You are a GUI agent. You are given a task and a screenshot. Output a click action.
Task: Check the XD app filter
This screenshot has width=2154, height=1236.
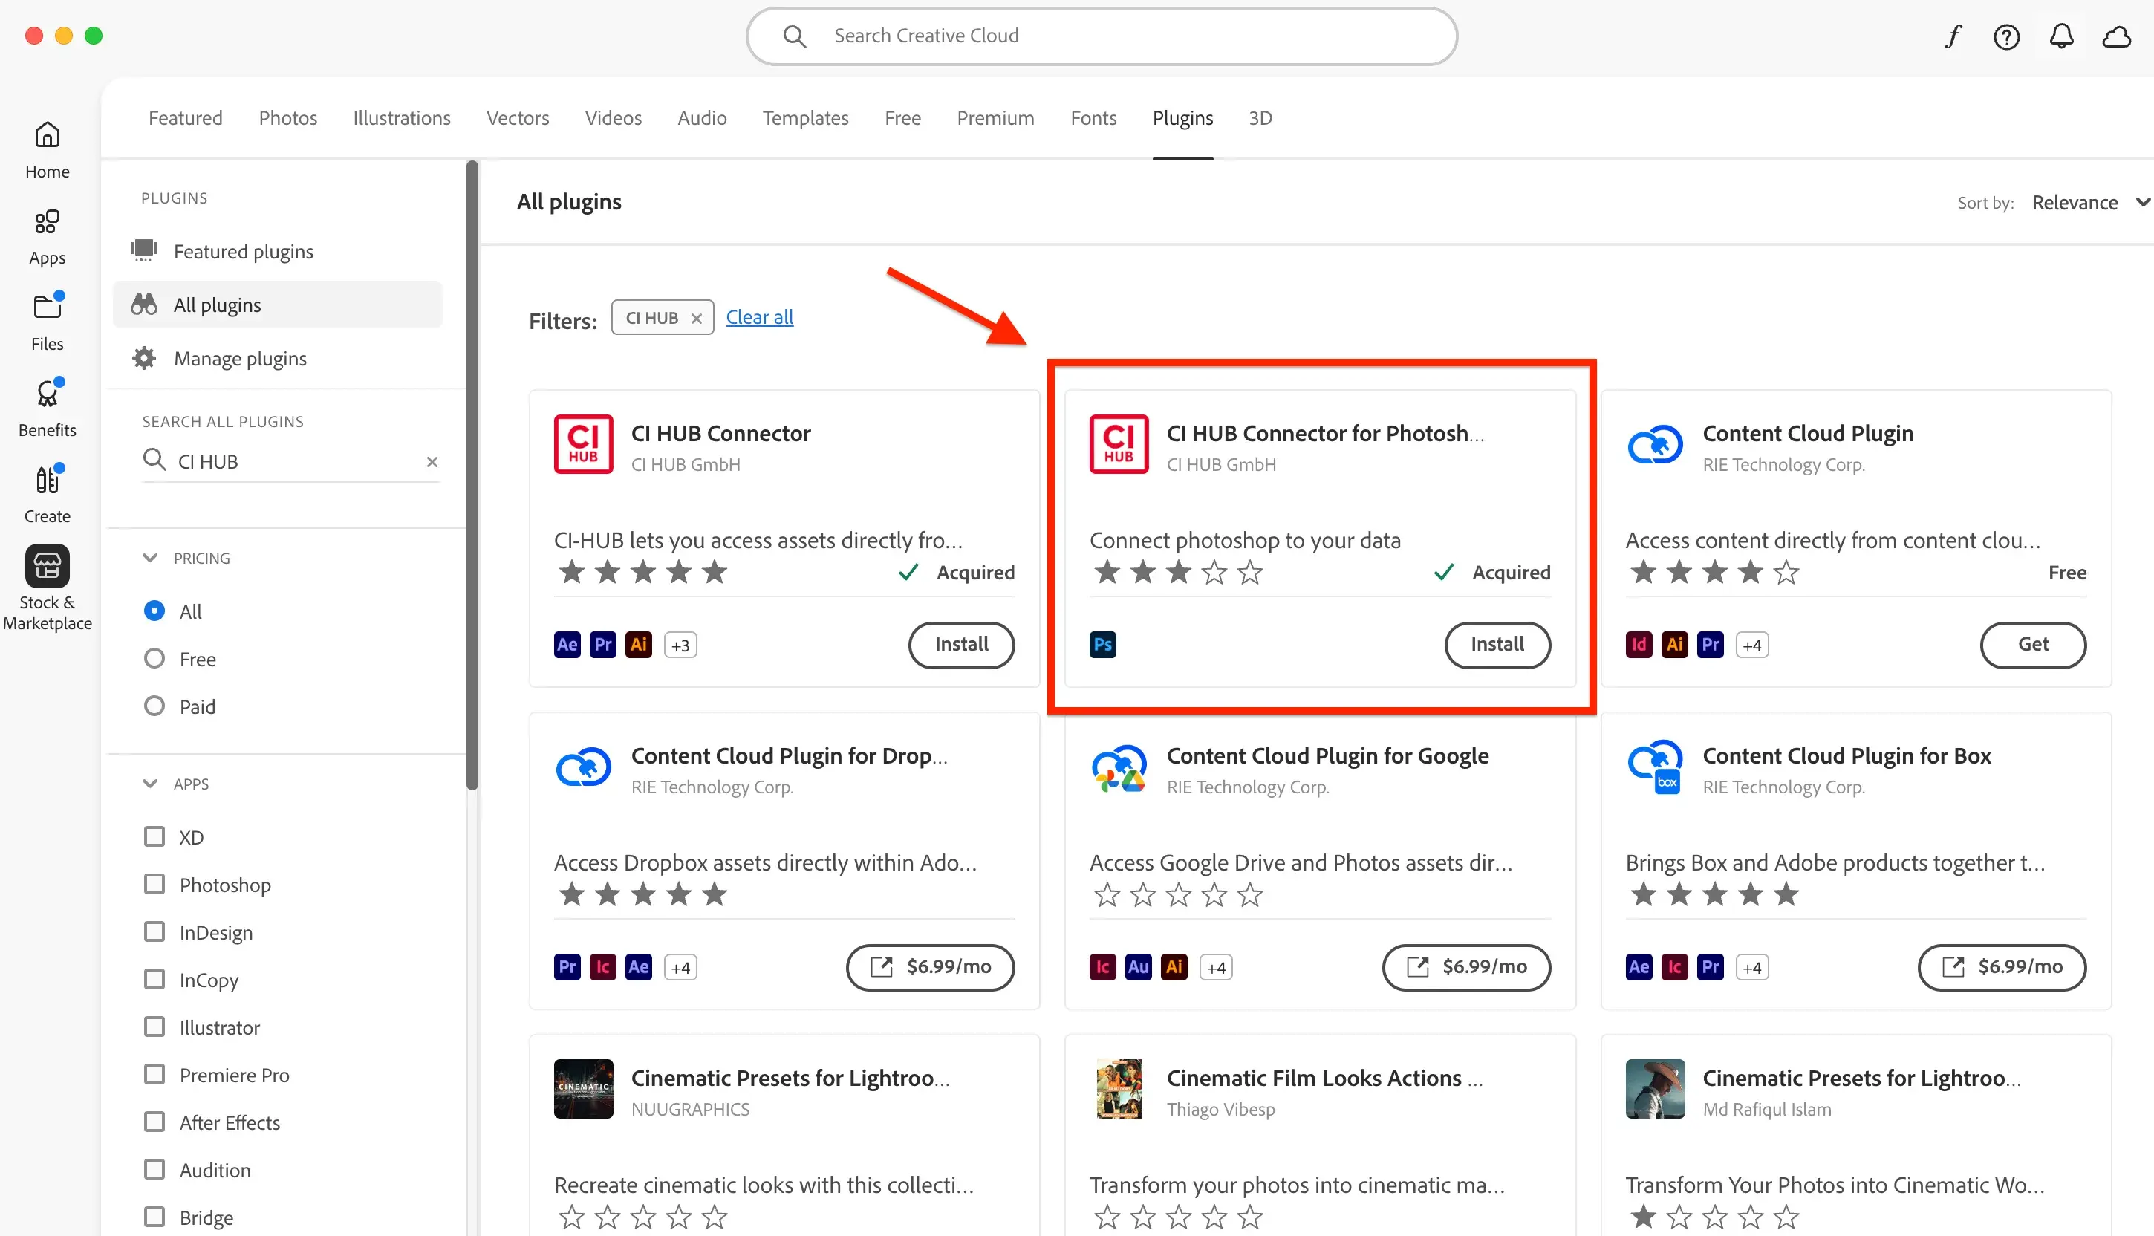pos(154,836)
